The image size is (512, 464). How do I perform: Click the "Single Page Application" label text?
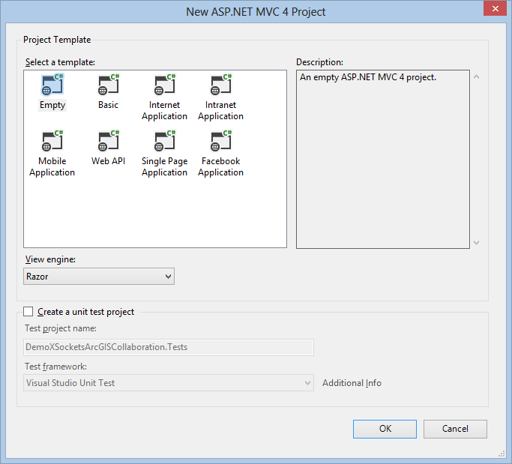(x=165, y=166)
